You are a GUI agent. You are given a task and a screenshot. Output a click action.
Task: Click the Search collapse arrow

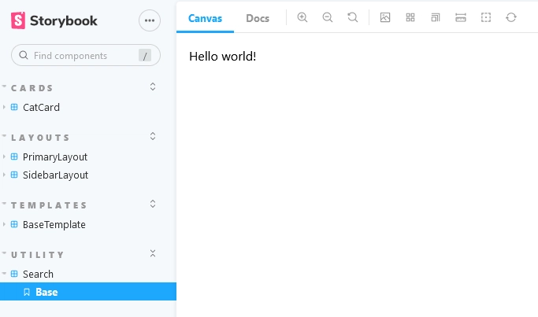[x=4, y=274]
